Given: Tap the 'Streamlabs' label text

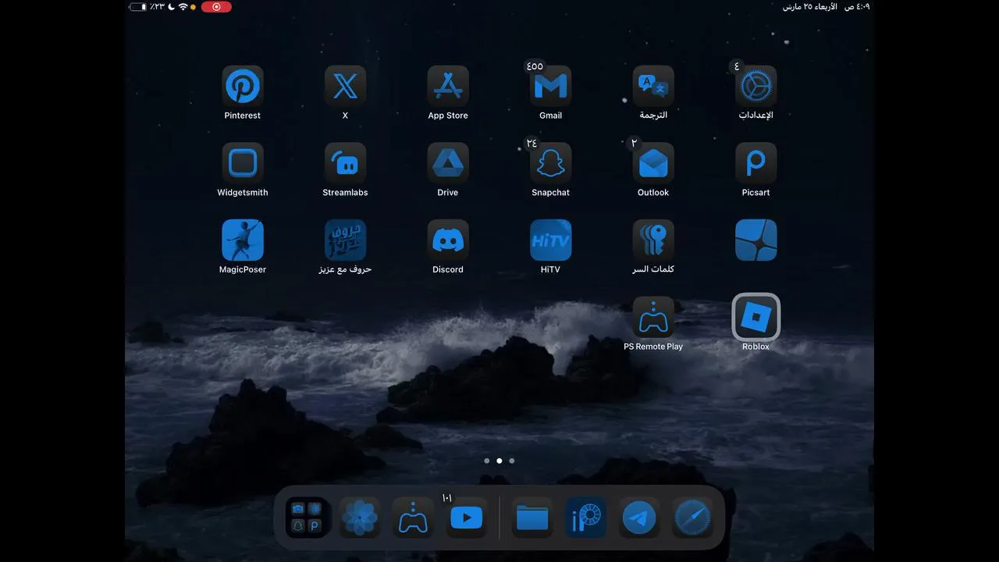Looking at the screenshot, I should (345, 193).
